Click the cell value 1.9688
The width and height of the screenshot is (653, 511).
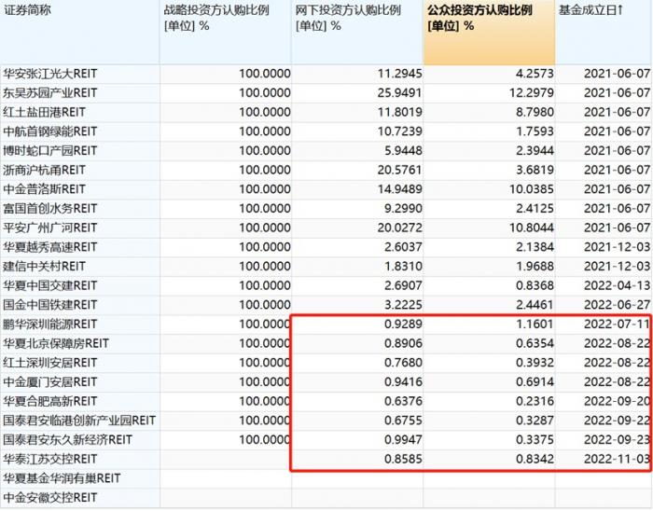[535, 267]
